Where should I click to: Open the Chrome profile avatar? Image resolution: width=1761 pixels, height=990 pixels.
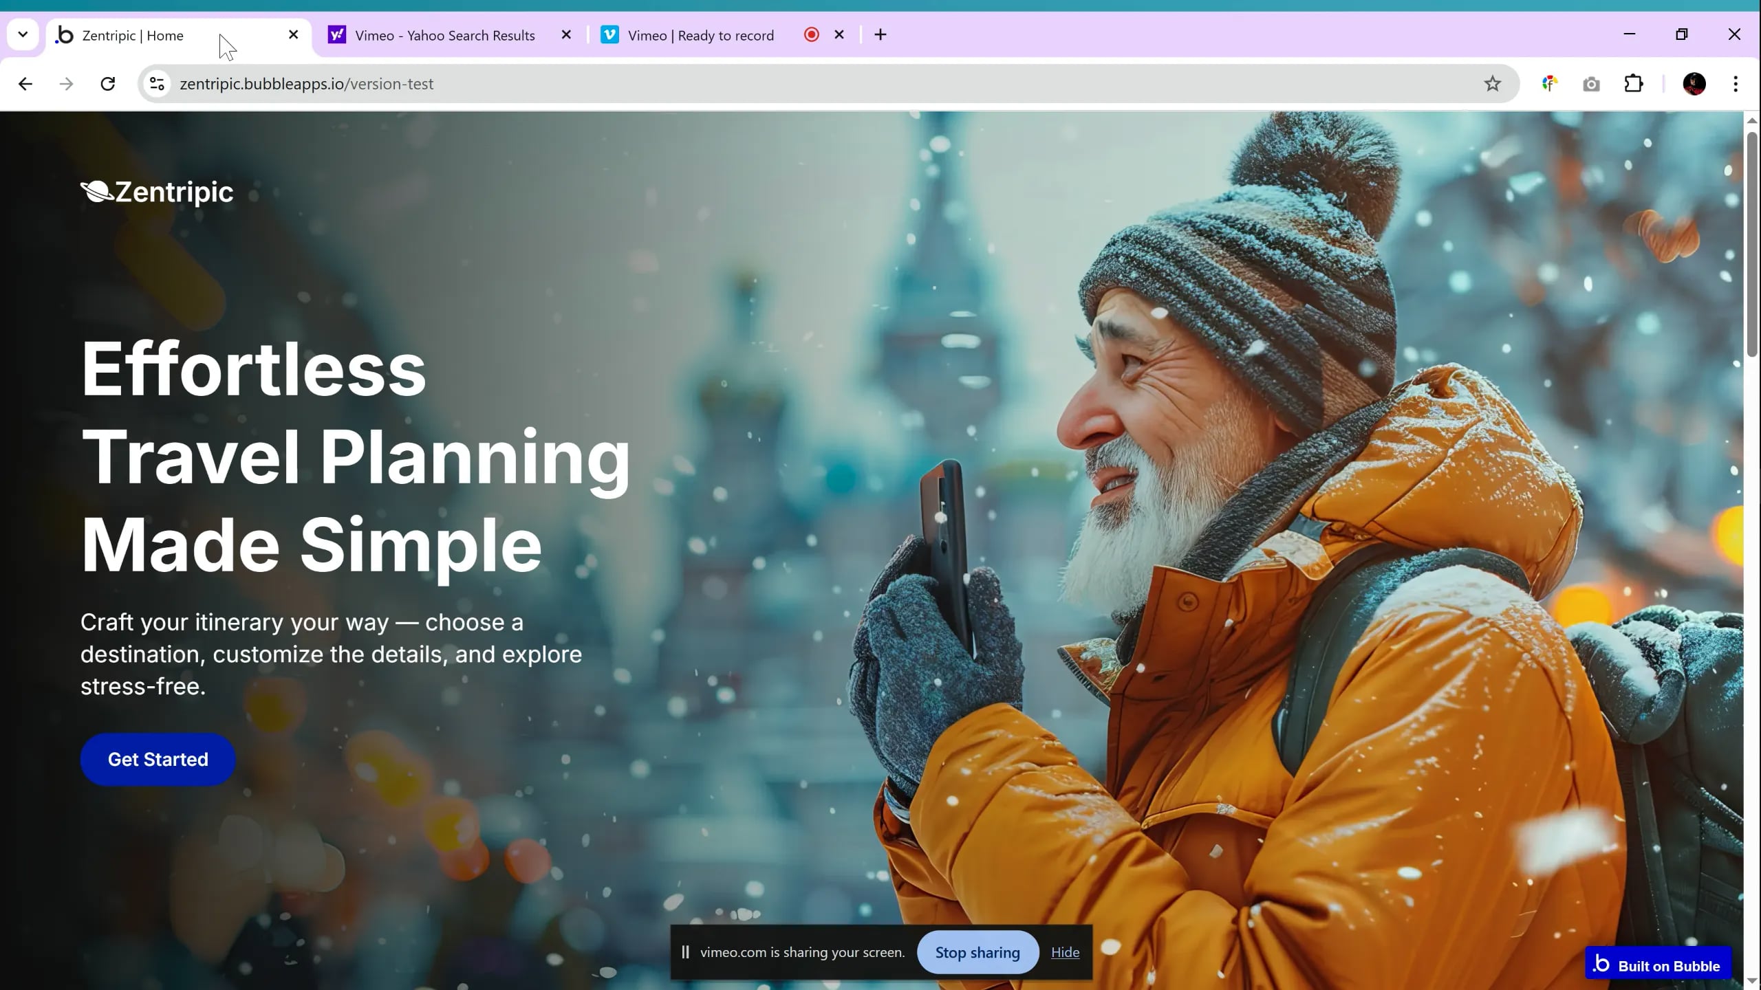click(1694, 84)
